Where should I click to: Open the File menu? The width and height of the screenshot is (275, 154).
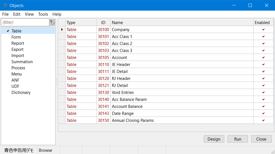pyautogui.click(x=5, y=14)
